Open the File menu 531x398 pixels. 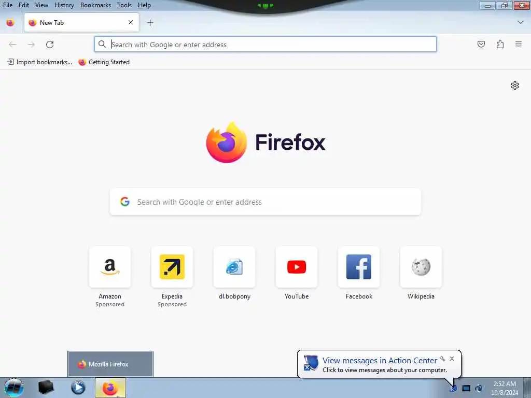point(7,5)
